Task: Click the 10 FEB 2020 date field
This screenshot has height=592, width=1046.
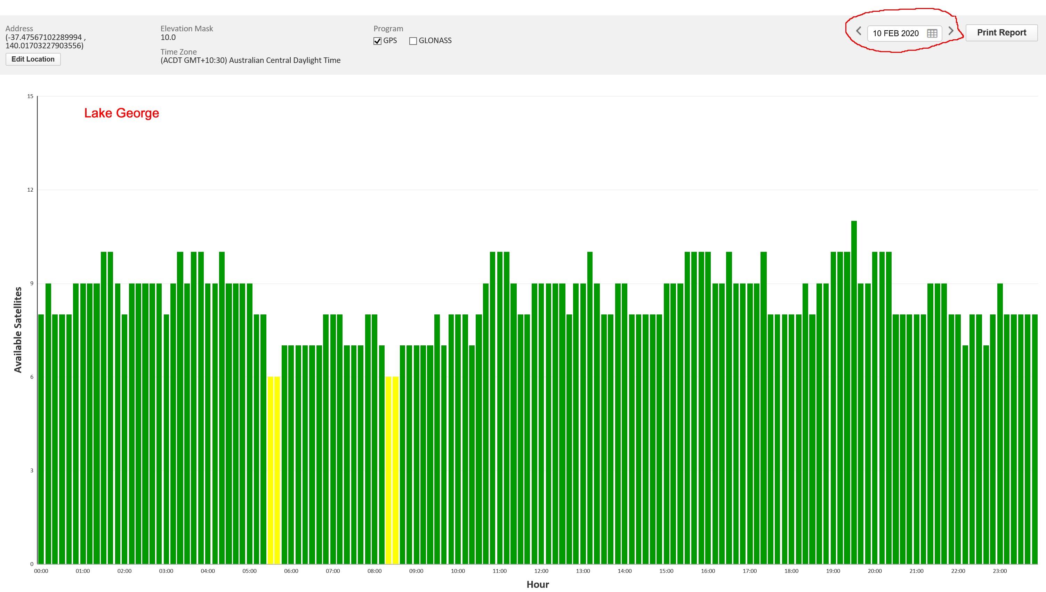Action: [896, 33]
